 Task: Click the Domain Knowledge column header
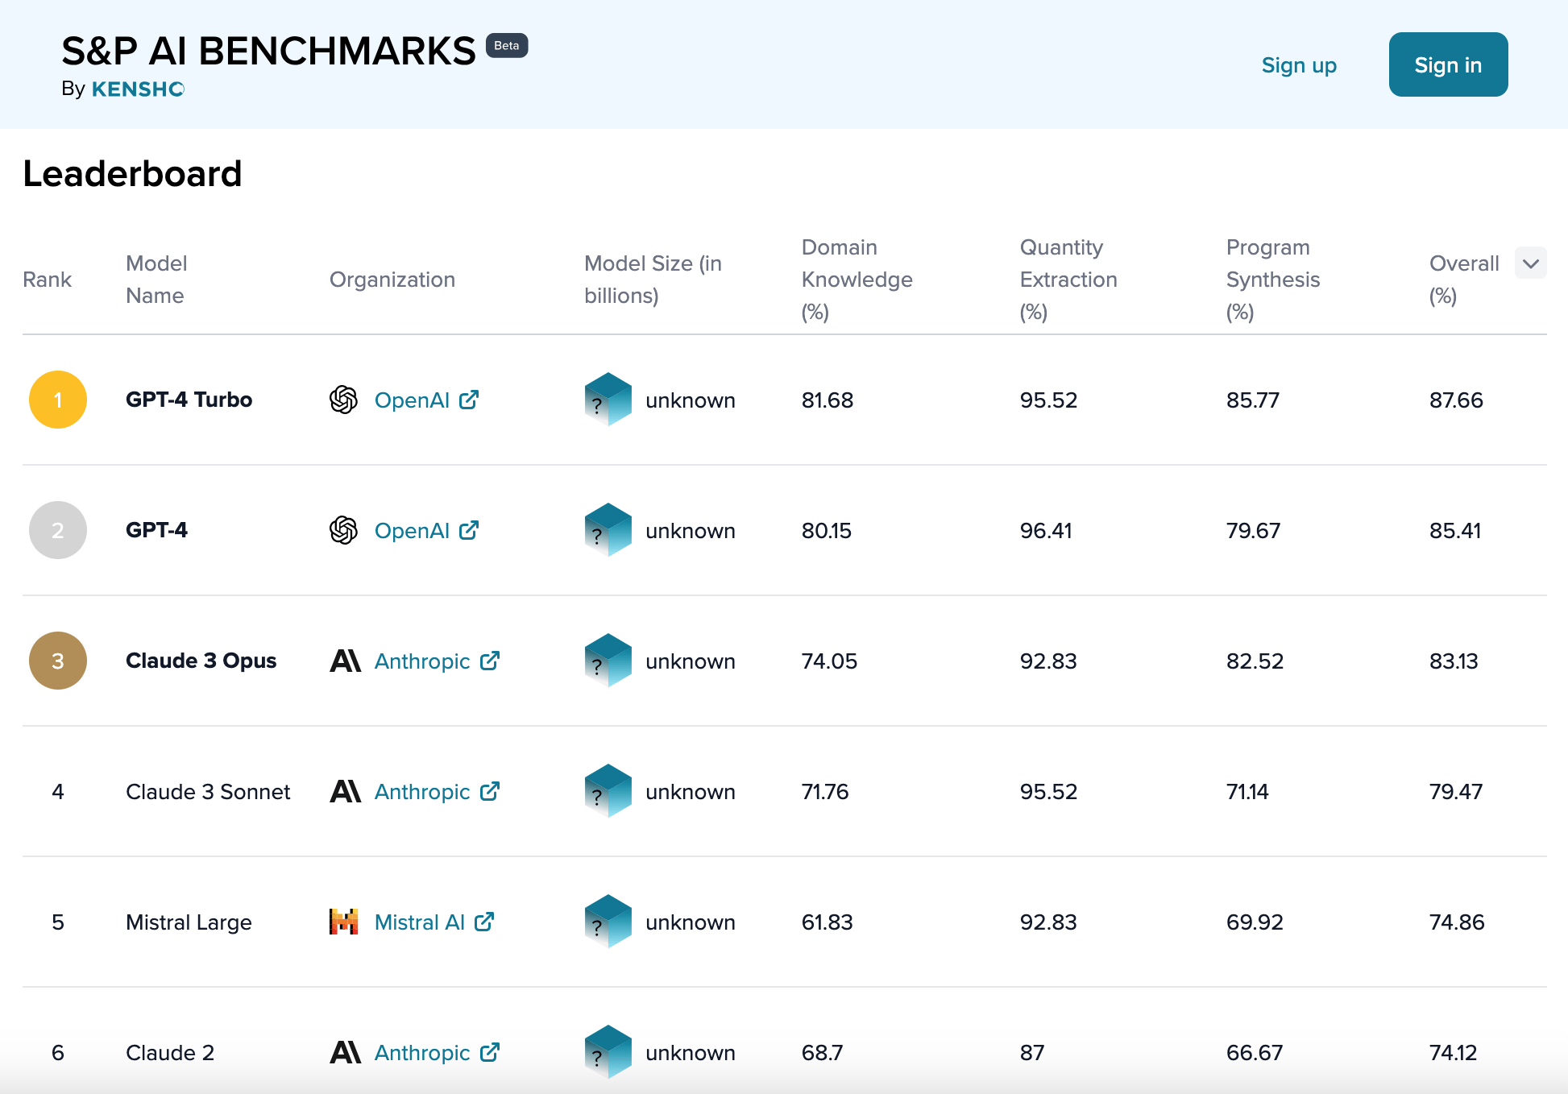pyautogui.click(x=857, y=280)
